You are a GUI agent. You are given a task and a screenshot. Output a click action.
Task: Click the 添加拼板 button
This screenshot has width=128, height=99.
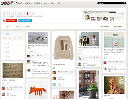118,27
